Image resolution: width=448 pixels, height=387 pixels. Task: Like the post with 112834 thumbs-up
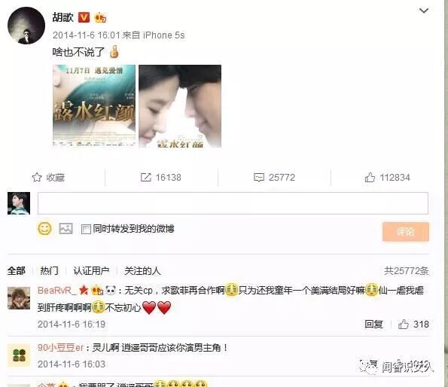[370, 178]
